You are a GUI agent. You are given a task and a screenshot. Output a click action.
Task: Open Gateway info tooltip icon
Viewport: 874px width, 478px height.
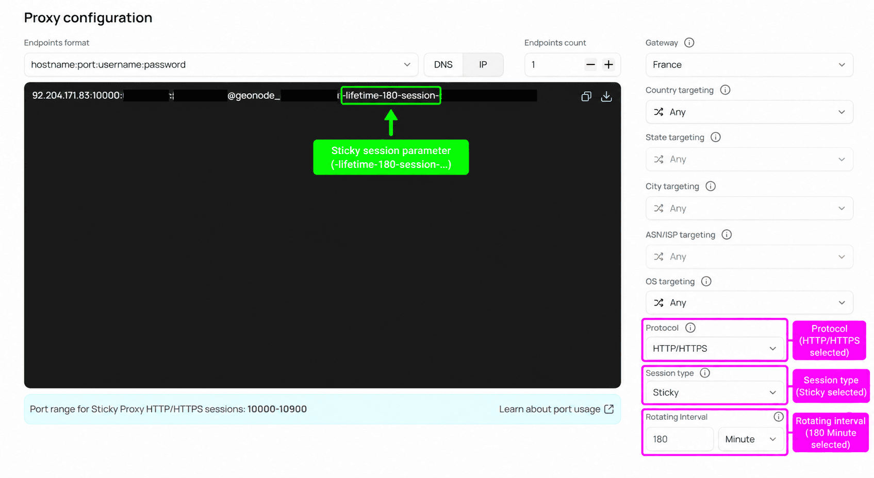point(689,43)
